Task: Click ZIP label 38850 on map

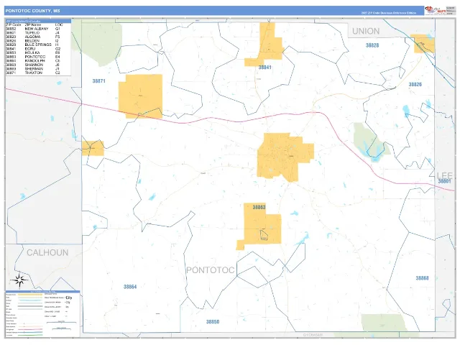Action: coord(213,322)
